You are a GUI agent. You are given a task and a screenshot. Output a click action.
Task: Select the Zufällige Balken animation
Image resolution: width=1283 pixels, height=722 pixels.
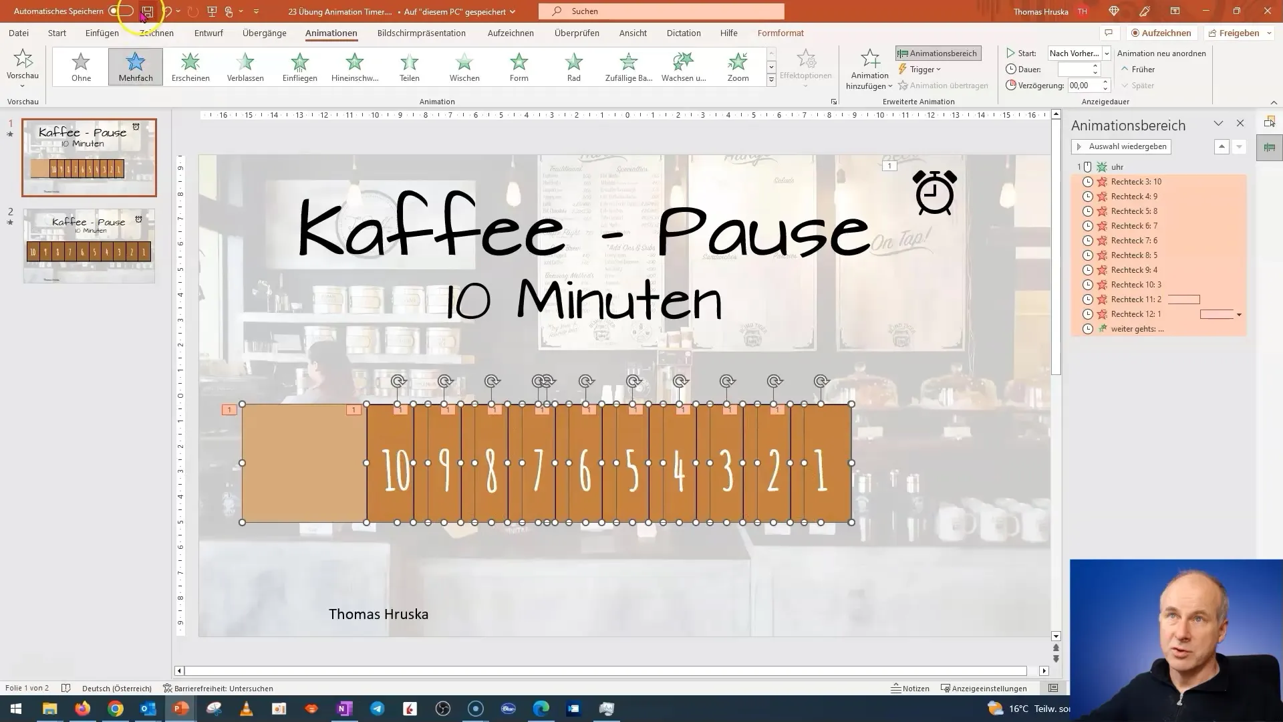(x=629, y=67)
